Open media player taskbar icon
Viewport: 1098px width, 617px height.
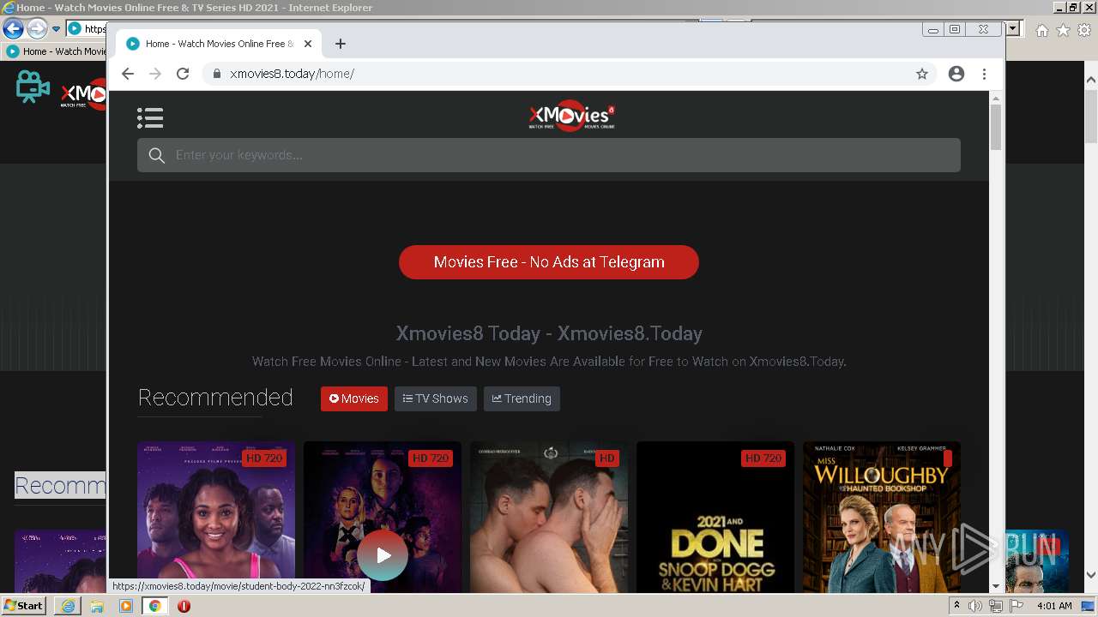tap(126, 606)
